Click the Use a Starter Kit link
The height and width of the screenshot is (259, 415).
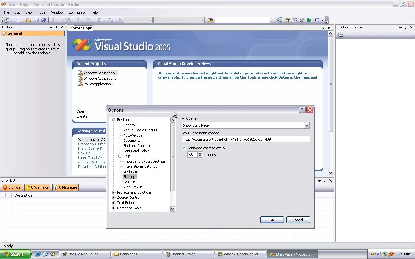point(91,149)
